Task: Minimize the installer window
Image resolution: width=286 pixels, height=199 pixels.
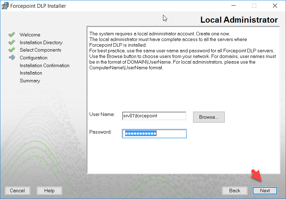Action: [234, 6]
